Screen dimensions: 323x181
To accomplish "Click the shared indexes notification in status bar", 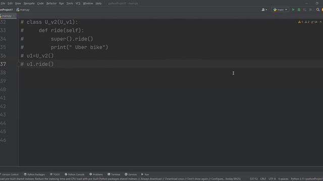I will 121,179.
